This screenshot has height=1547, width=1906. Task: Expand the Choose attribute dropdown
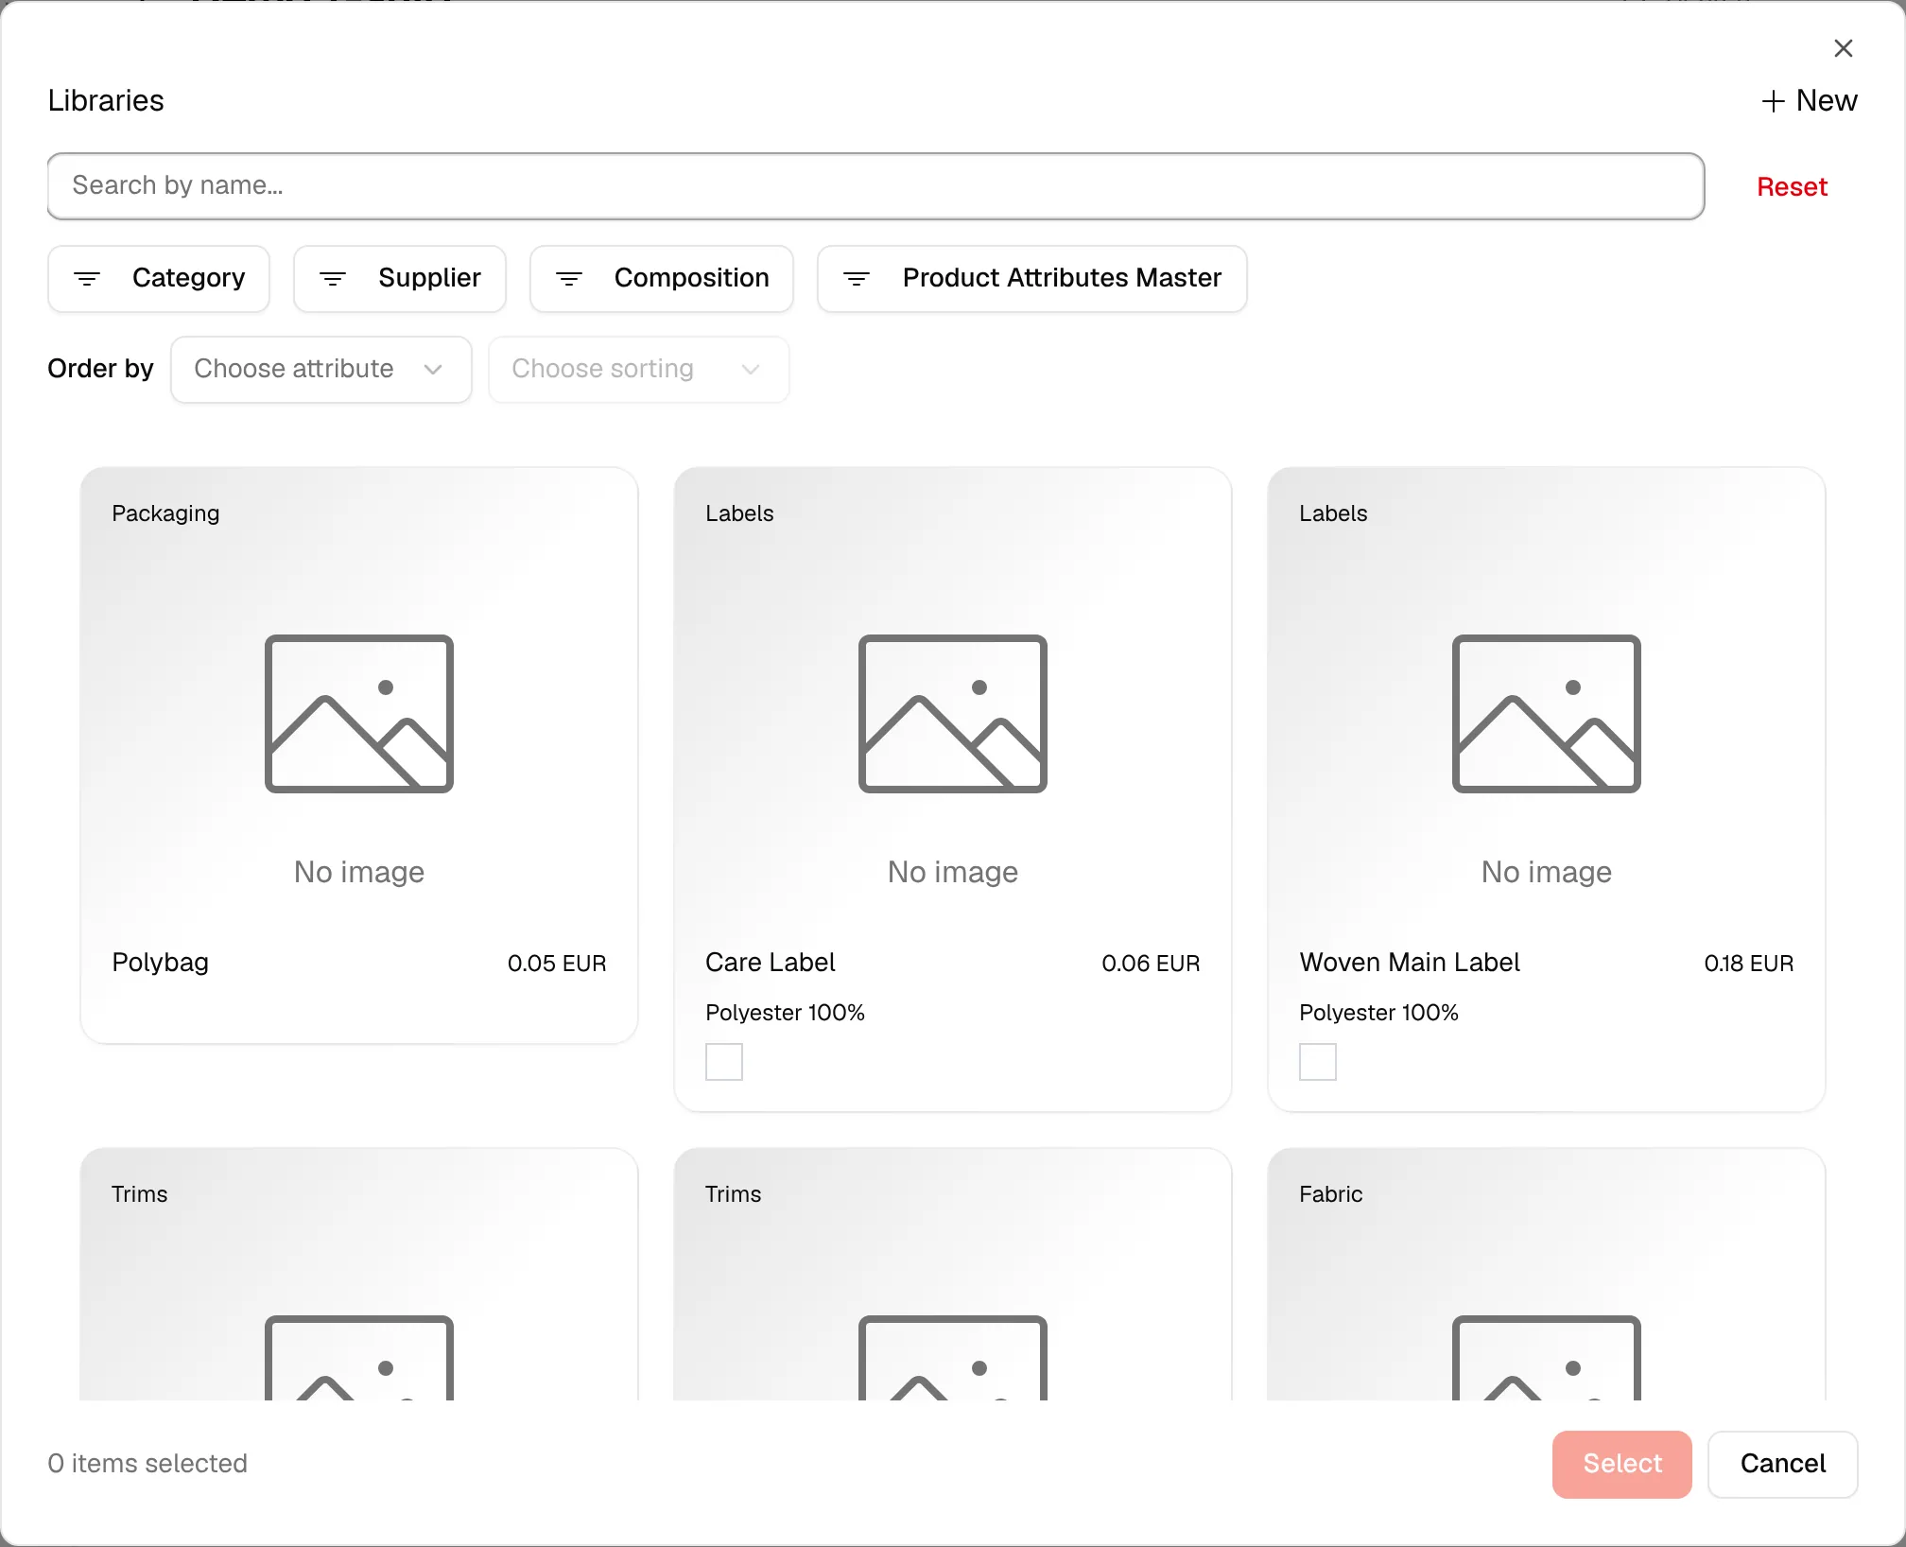click(321, 369)
